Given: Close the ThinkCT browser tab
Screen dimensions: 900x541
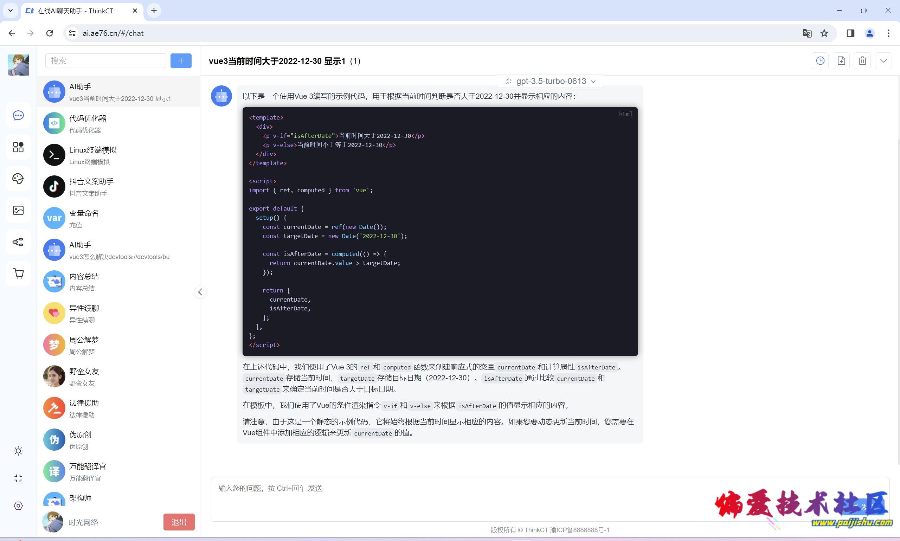Looking at the screenshot, I should [135, 11].
